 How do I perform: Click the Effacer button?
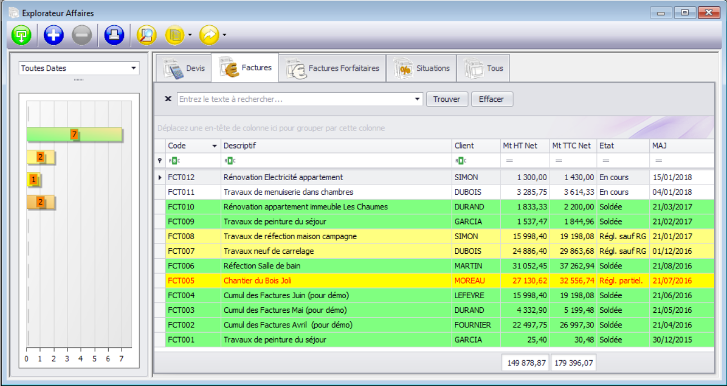click(x=492, y=99)
